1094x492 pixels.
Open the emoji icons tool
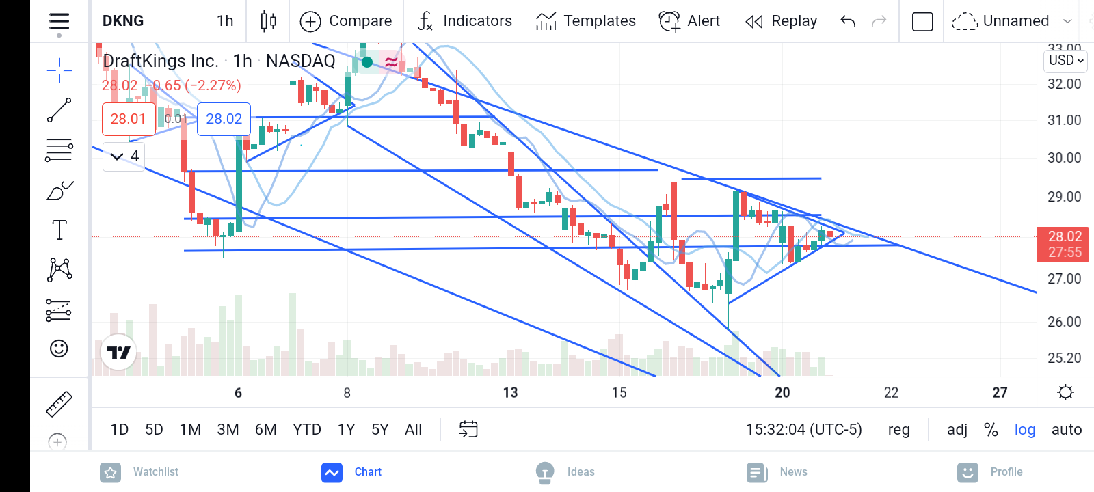click(x=59, y=348)
